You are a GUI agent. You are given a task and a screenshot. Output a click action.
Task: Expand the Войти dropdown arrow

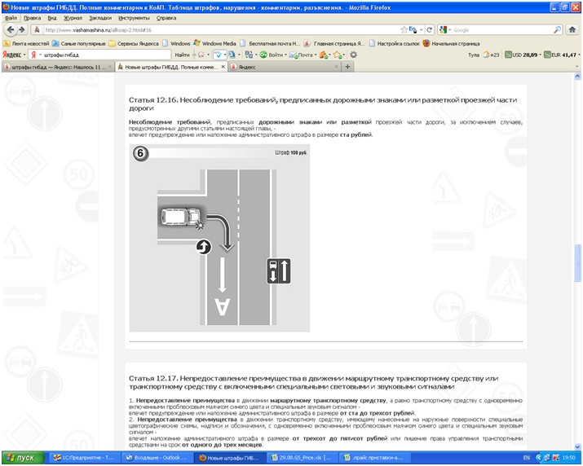pos(285,55)
